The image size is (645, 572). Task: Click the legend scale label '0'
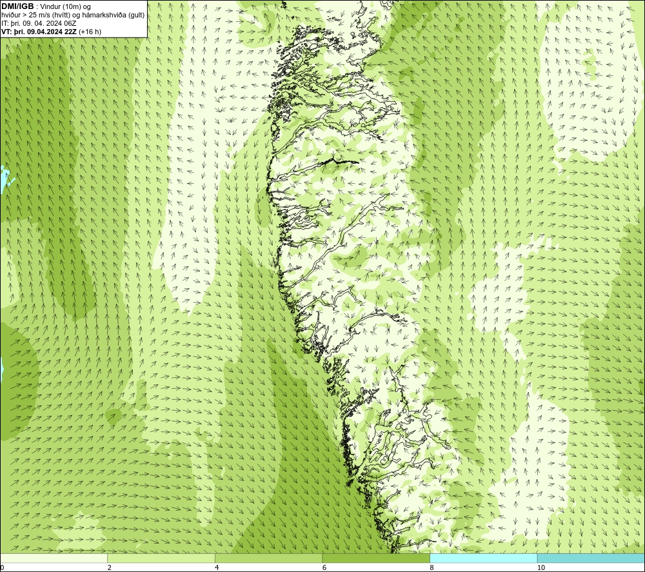click(x=2, y=567)
